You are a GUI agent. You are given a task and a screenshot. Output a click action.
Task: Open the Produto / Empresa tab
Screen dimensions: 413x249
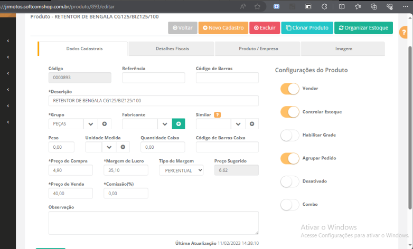(258, 49)
